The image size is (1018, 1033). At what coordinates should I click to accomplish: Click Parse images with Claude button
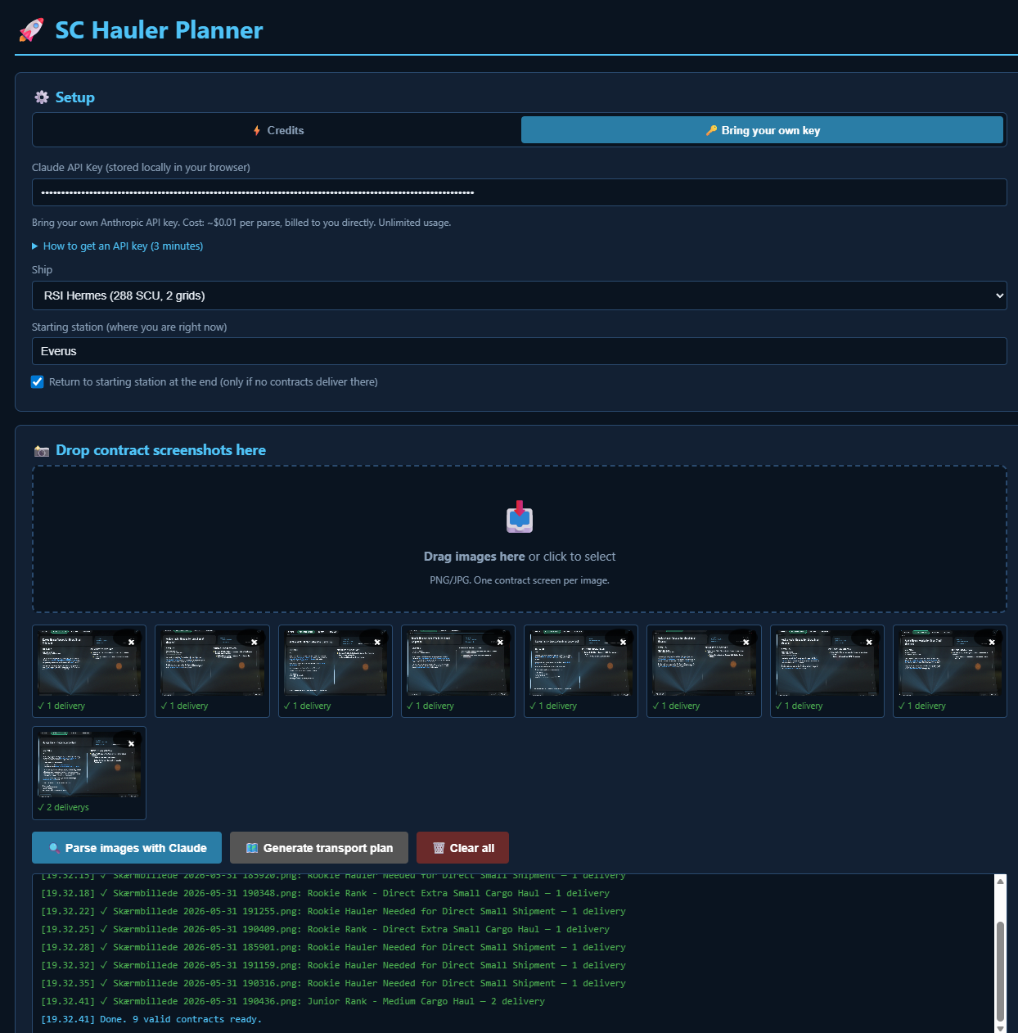pyautogui.click(x=127, y=848)
